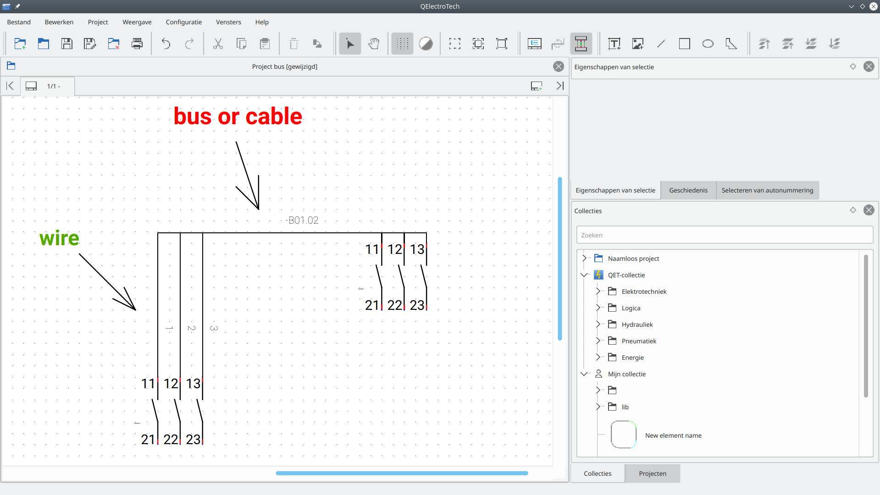The image size is (880, 495).
Task: Toggle the diagram background color button
Action: [426, 44]
